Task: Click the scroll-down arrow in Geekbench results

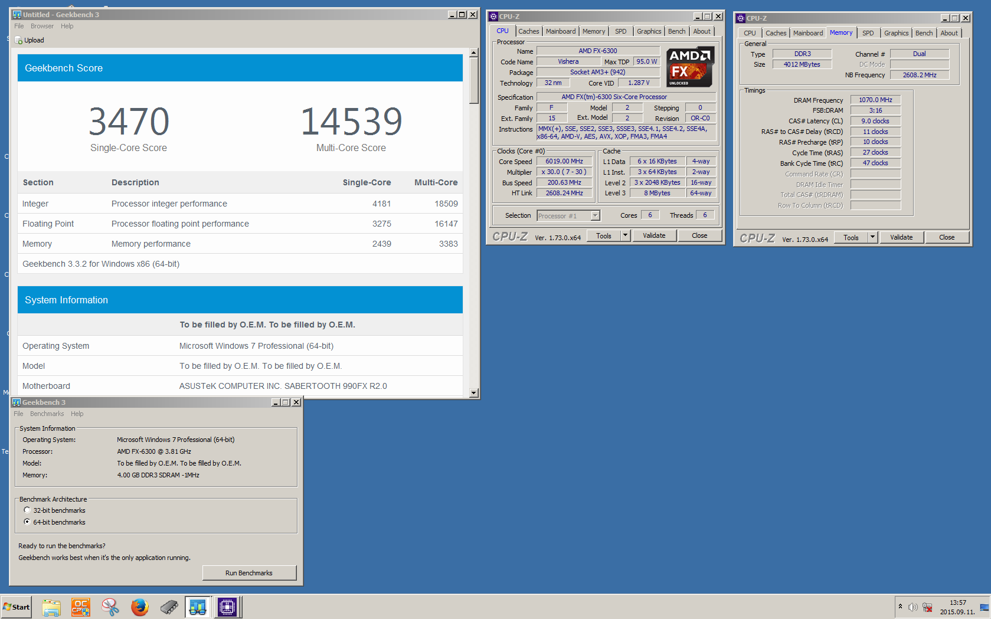Action: (x=473, y=393)
